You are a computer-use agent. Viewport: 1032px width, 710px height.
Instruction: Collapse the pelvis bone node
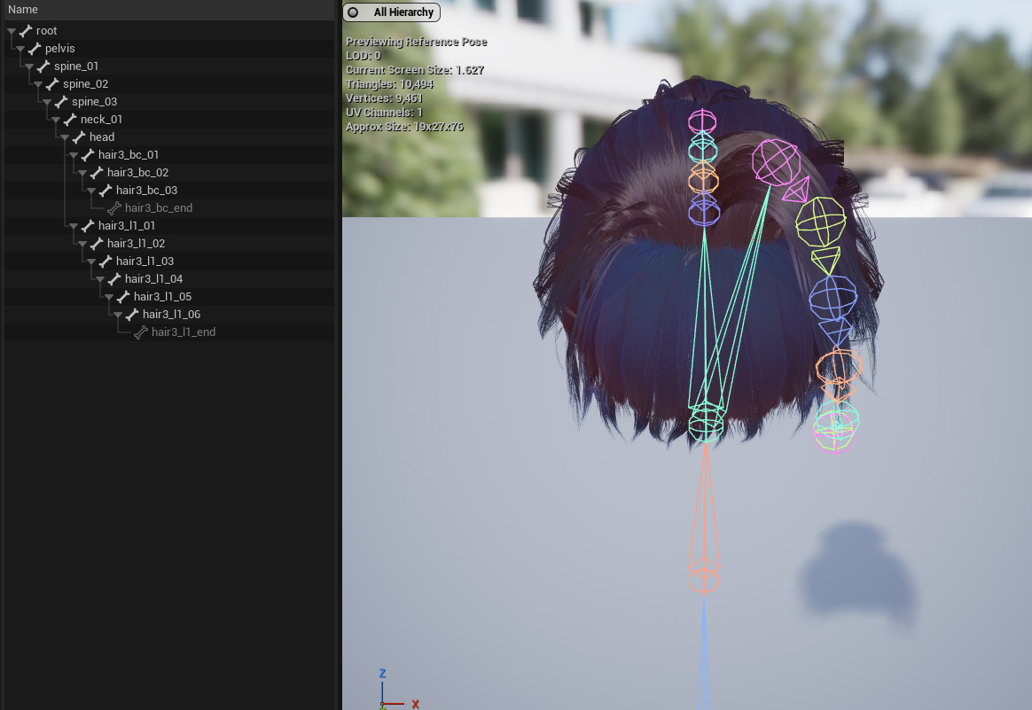(x=20, y=49)
